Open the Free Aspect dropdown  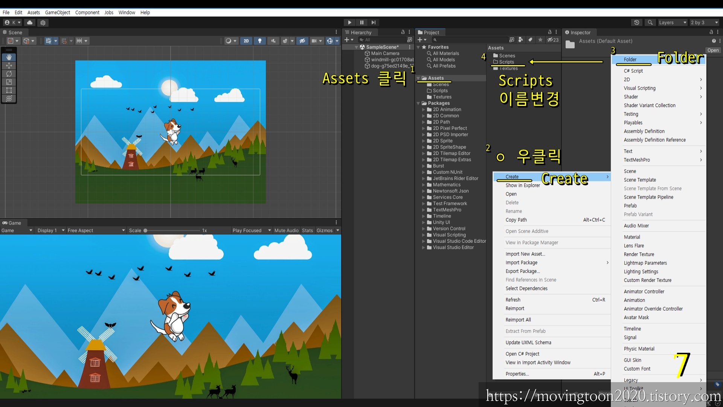tap(96, 230)
